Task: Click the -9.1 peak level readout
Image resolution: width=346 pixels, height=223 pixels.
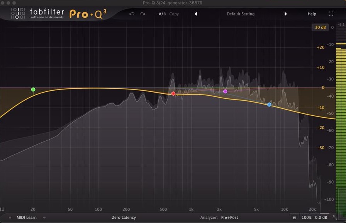Action: 341,24
